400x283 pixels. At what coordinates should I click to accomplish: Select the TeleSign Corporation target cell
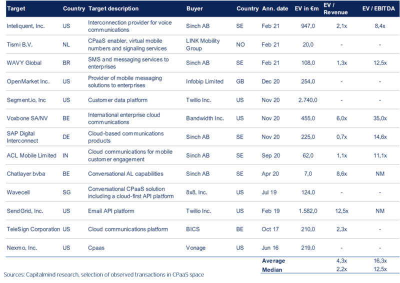point(33,229)
